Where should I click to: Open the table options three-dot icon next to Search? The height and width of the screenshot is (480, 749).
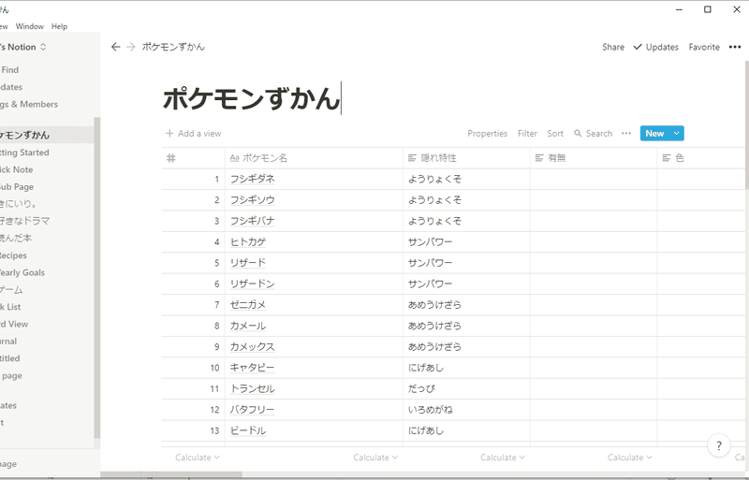[625, 133]
